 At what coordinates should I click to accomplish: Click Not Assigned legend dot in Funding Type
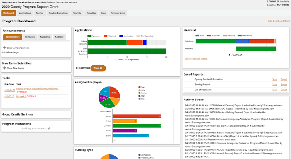(x=139, y=155)
